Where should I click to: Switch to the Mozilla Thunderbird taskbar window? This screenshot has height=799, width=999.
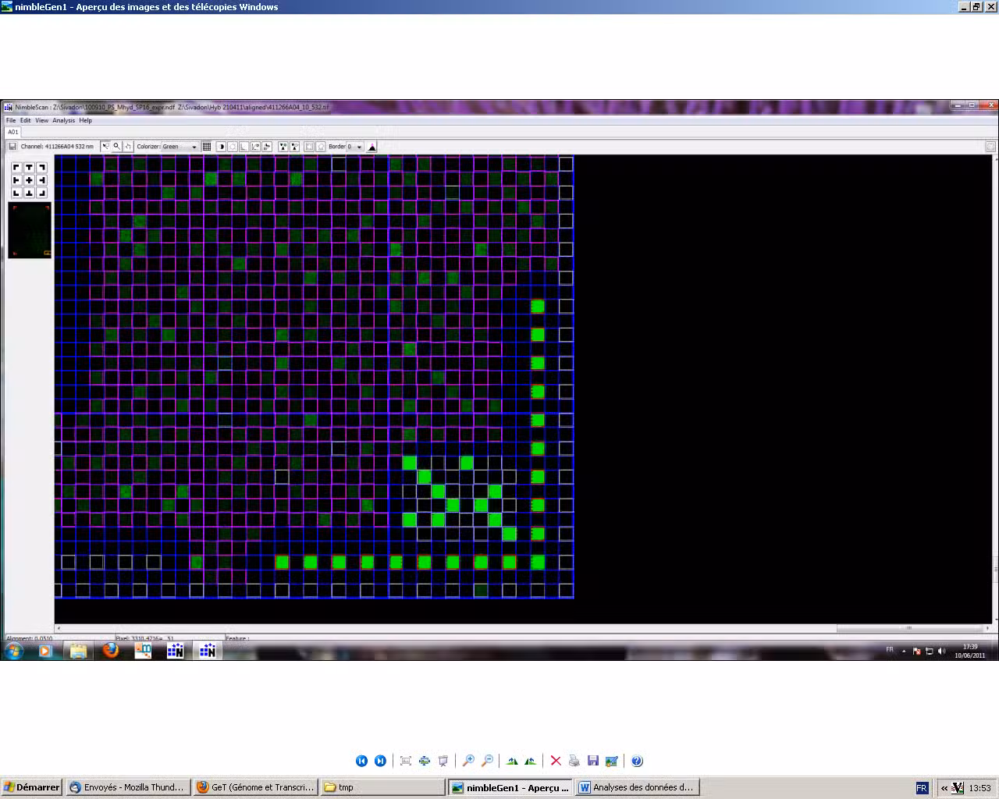coord(127,787)
